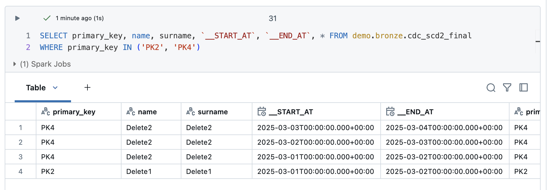This screenshot has height=190, width=550.
Task: Place cursor on SQL line 2 WHERE clause
Action: (x=117, y=47)
